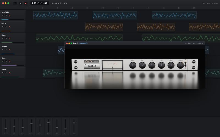Mute the Lead Vox track
The image size is (220, 137).
point(3,15)
